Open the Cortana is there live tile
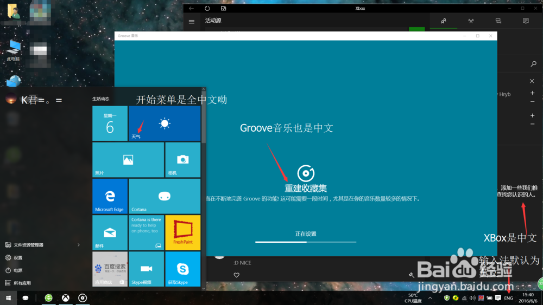The width and height of the screenshot is (543, 305). coord(146,232)
